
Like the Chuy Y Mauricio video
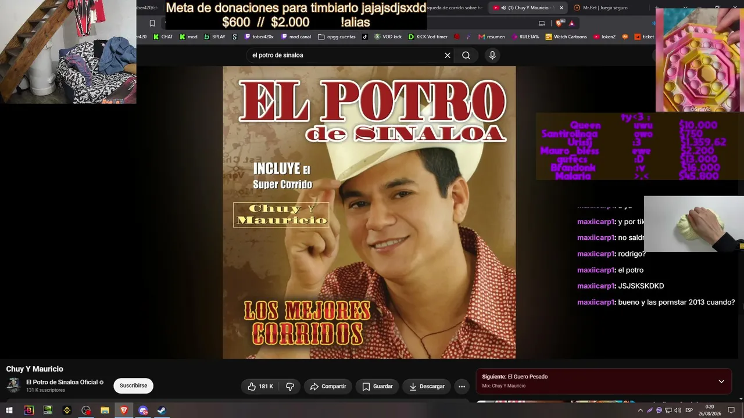pos(260,386)
